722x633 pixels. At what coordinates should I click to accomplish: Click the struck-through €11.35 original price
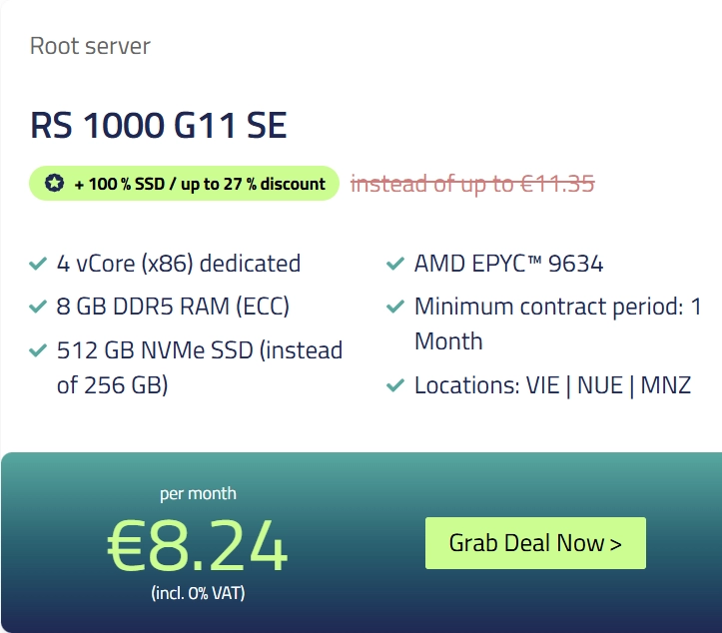(x=472, y=184)
